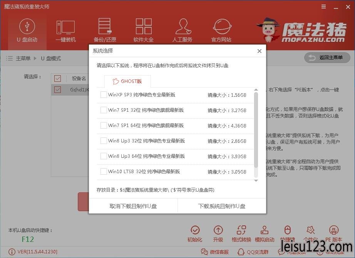Check Win7 SP1 32位 纯净绿色旗舰最新版

104,110
